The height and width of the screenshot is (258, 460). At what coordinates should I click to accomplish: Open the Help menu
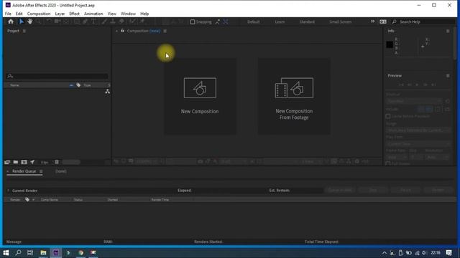point(144,14)
